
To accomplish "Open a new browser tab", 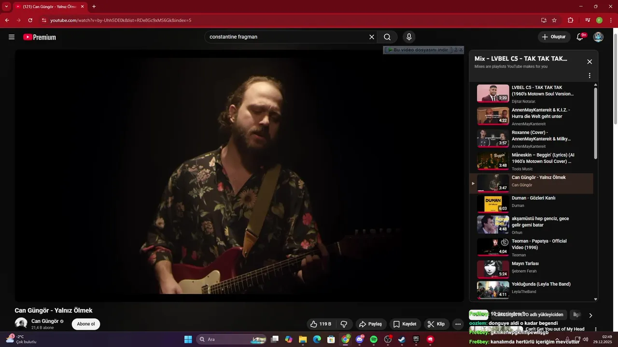I will pos(94,7).
